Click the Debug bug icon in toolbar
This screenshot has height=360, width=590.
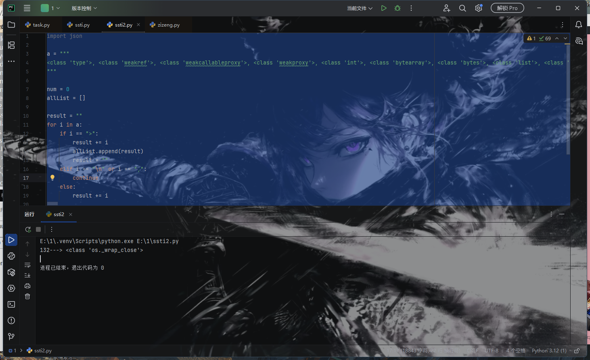pos(398,8)
